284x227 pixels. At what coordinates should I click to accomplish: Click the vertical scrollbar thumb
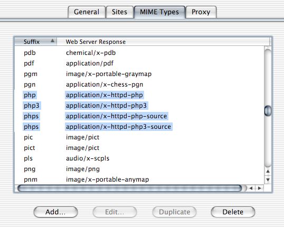(x=268, y=111)
